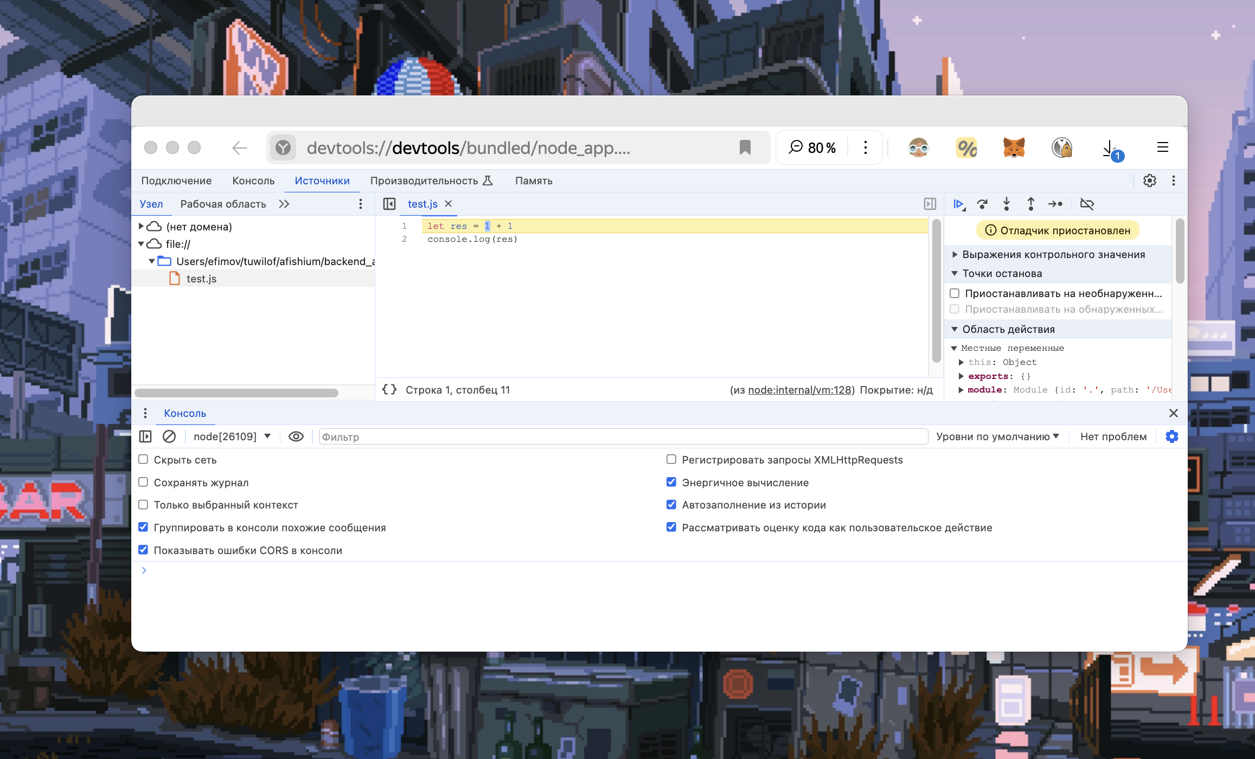Click the browser back arrow
Screen dimensions: 1255x759
239,147
